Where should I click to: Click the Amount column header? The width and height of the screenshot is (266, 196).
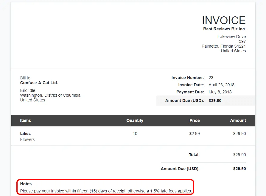(x=238, y=120)
